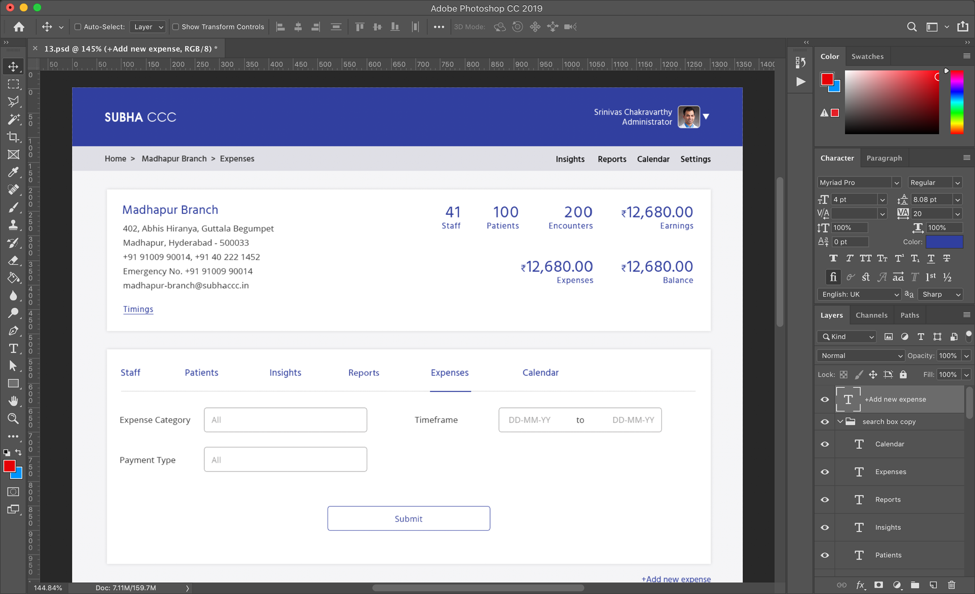Click the Lock all layer icon
The image size is (975, 594).
tap(903, 374)
